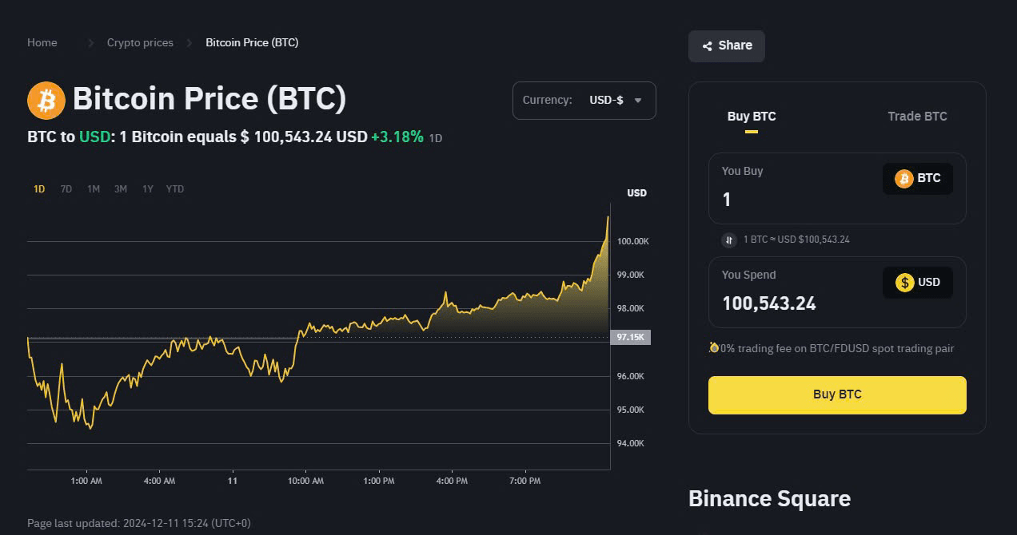Click the fee icon before 0% trading fee
1017x535 pixels.
coord(714,347)
